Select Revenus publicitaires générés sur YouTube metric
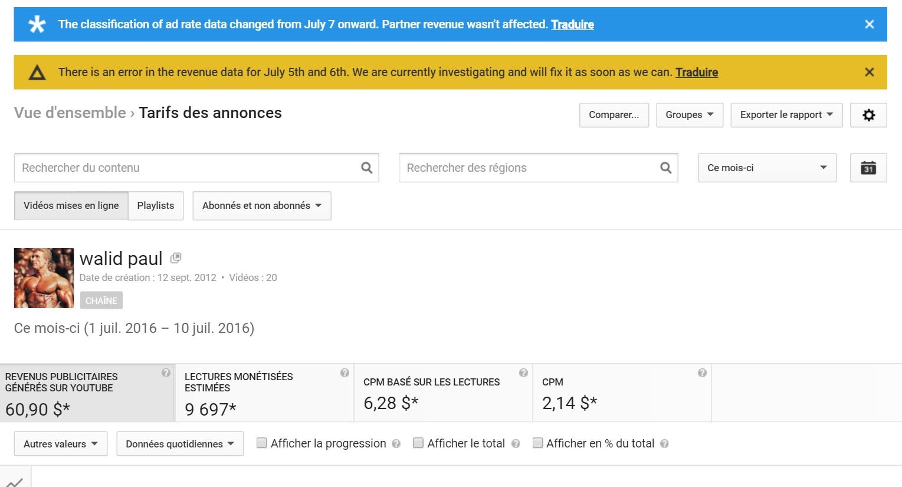 [87, 393]
